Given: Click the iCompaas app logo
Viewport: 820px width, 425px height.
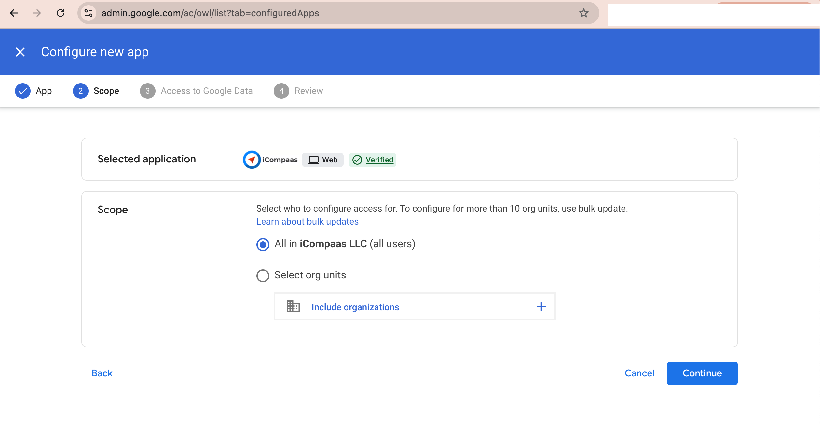Looking at the screenshot, I should pyautogui.click(x=252, y=160).
